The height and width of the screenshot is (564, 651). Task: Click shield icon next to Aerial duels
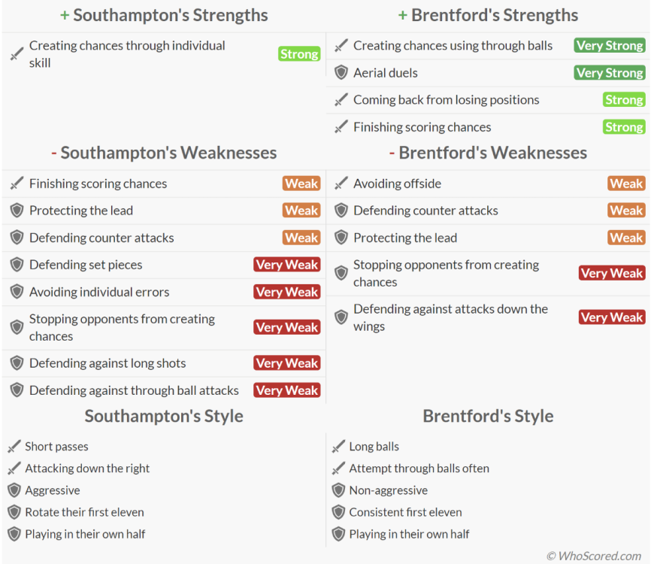pyautogui.click(x=341, y=73)
